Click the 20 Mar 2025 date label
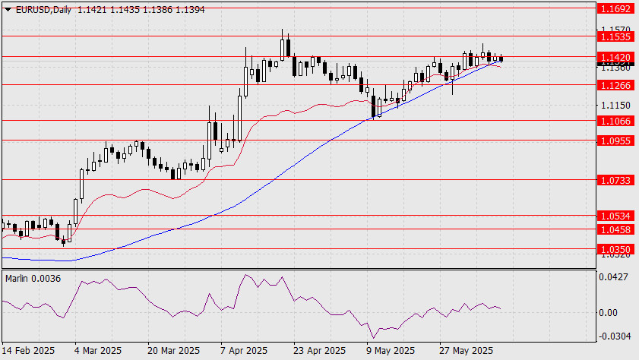Screen dimensions: 639x360 (173, 351)
